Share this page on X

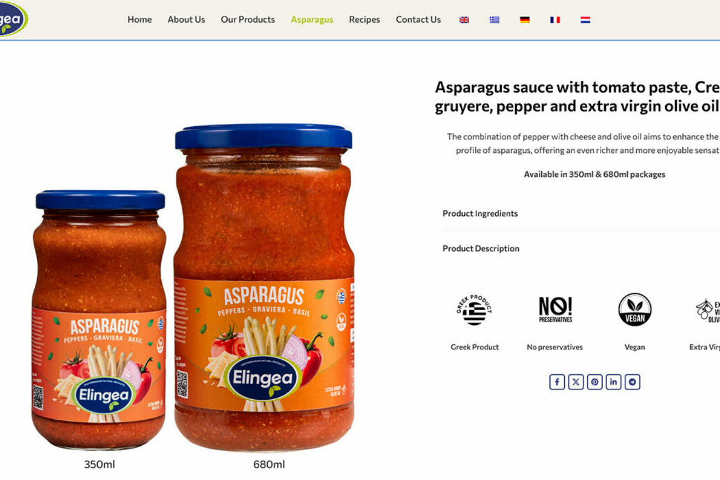click(x=576, y=382)
